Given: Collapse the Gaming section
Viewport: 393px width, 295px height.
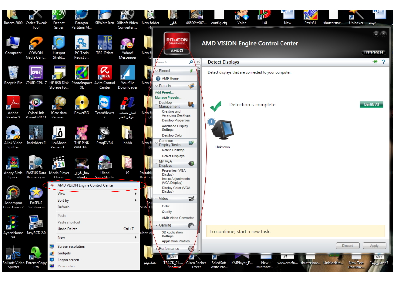Looking at the screenshot, I should [x=157, y=225].
